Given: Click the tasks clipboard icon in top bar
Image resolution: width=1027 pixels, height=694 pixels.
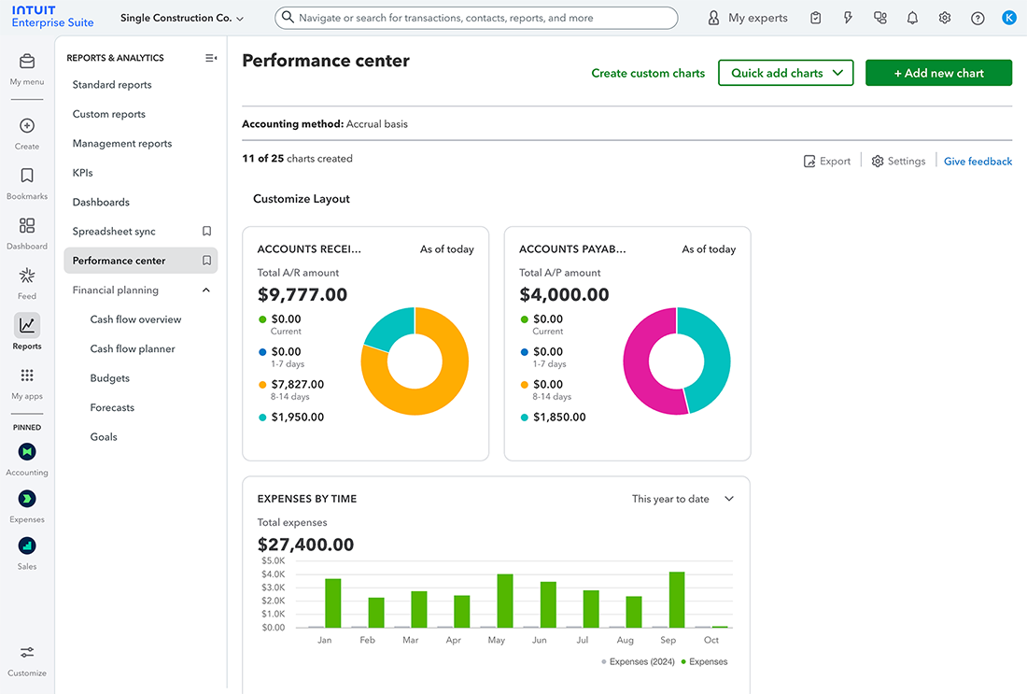Looking at the screenshot, I should click(815, 17).
